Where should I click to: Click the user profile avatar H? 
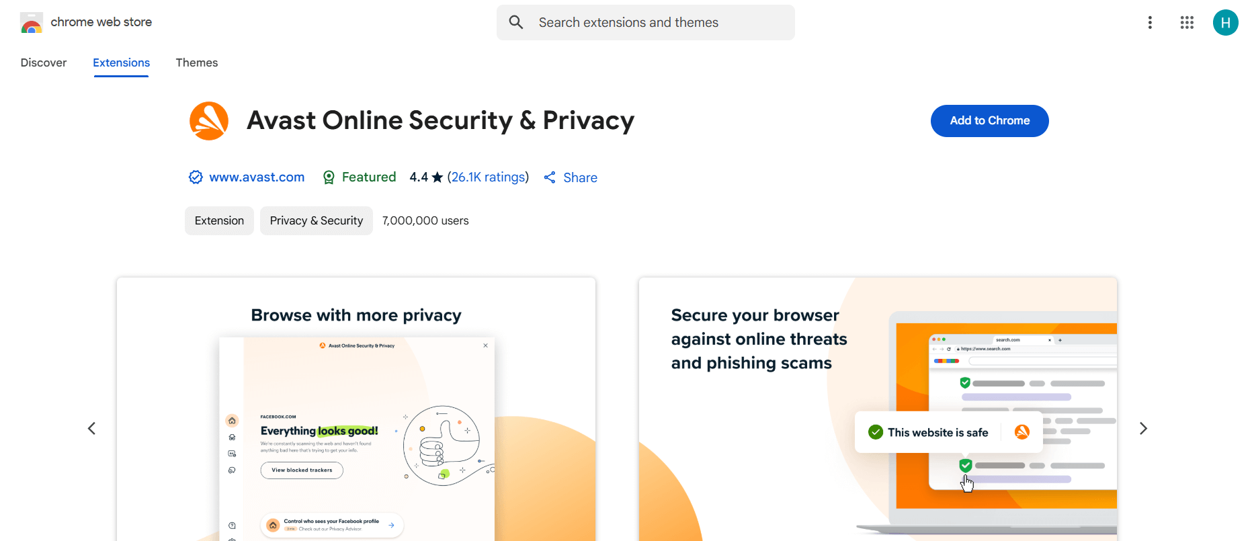pos(1225,22)
